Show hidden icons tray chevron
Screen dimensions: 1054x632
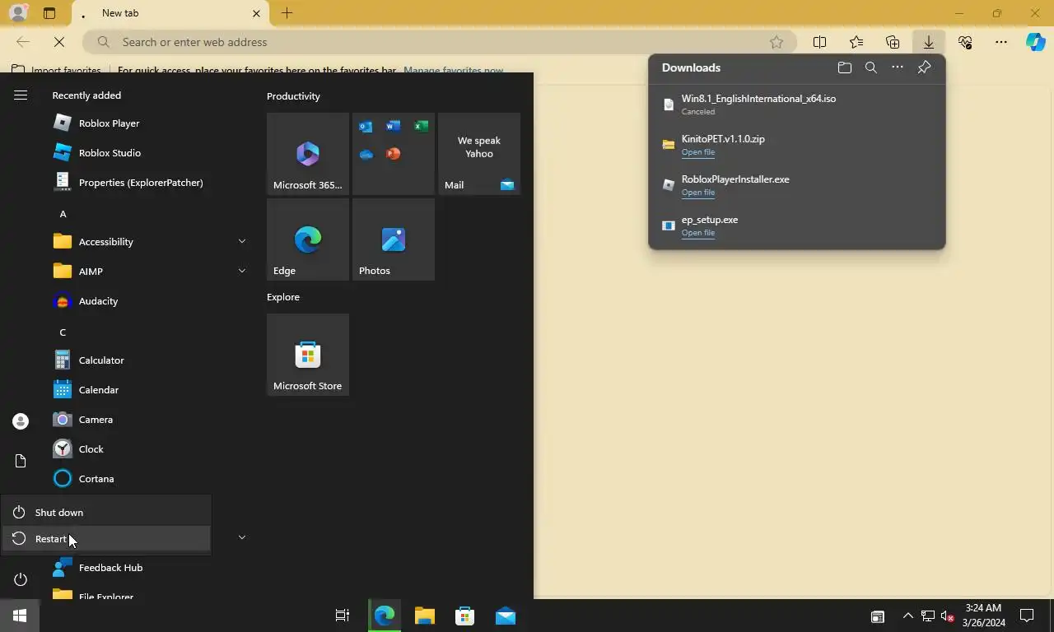pyautogui.click(x=907, y=616)
